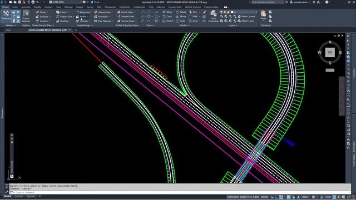The height and width of the screenshot is (200, 356).
Task: Open the Layer Properties manager
Action: coord(213,16)
